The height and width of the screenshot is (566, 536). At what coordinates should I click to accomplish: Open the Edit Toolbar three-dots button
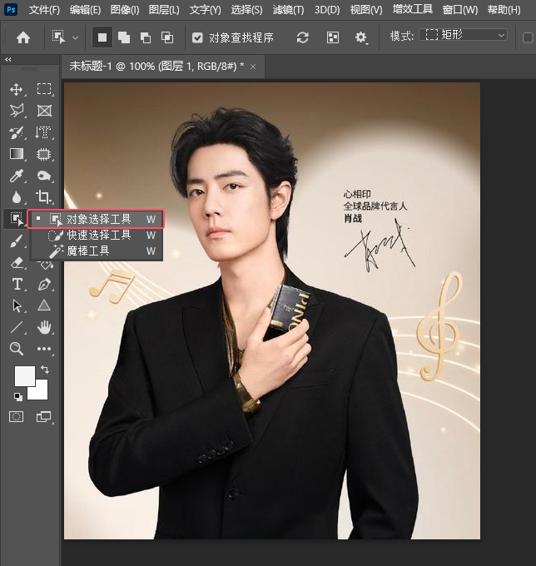(x=44, y=349)
